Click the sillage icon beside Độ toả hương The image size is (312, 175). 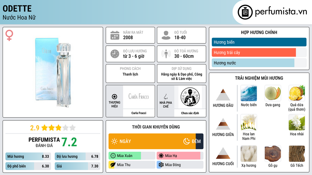click(166, 54)
